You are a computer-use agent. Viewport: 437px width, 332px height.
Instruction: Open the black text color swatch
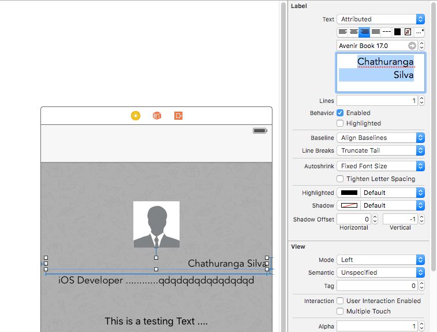397,32
